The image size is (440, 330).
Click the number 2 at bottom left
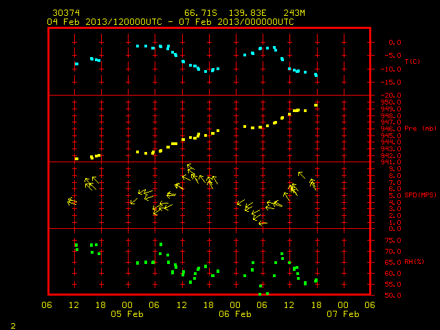(13, 326)
